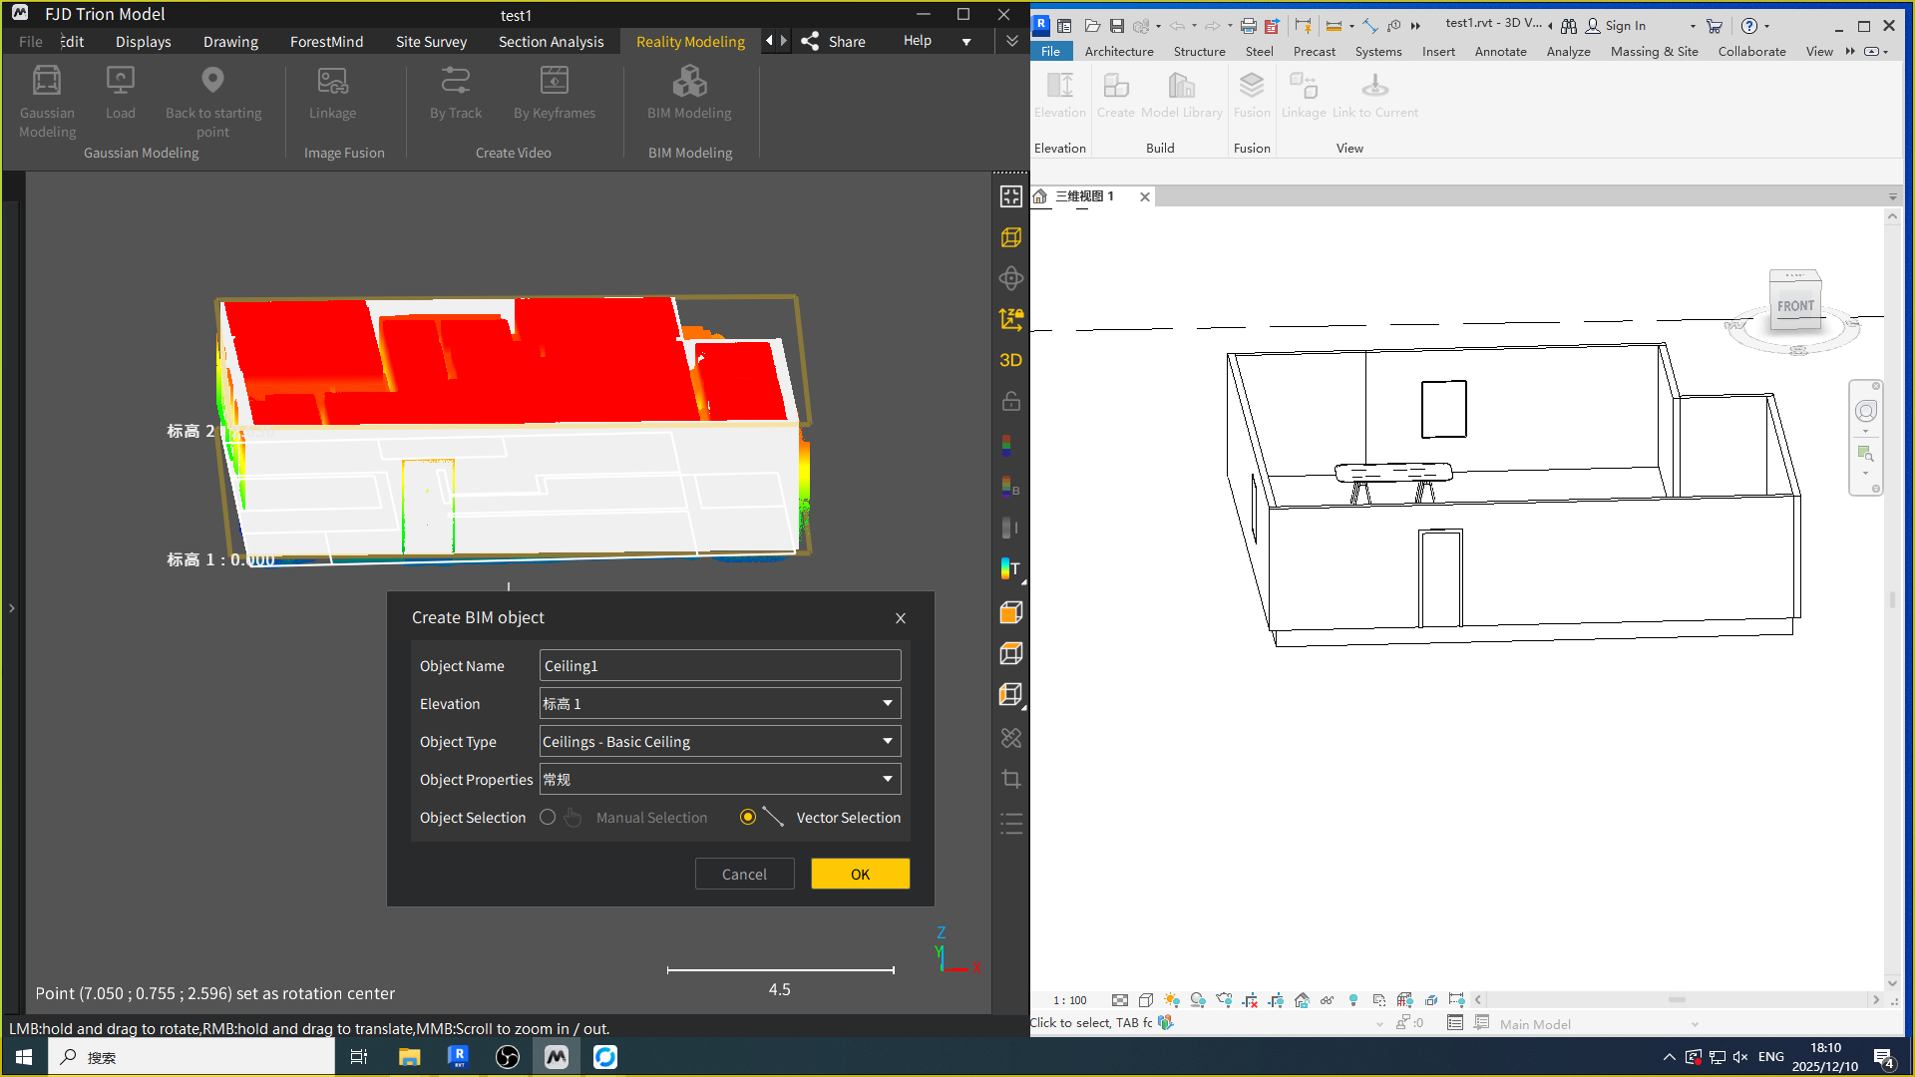The width and height of the screenshot is (1915, 1077).
Task: Click Cancel in Create BIM object dialog
Action: [744, 875]
